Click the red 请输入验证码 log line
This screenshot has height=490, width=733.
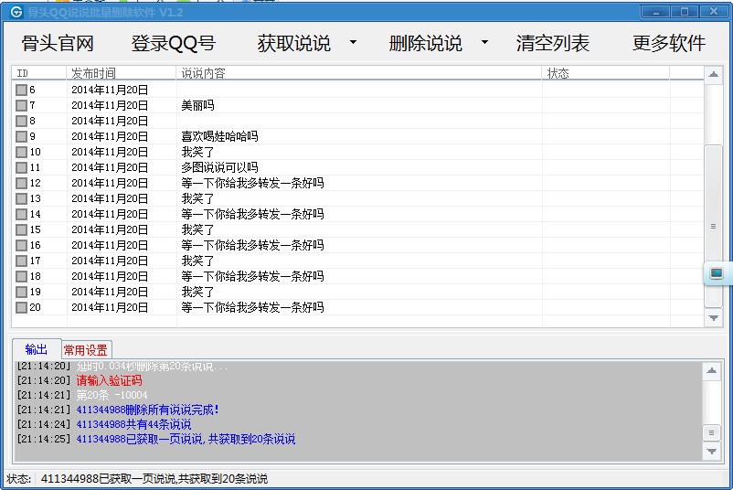click(110, 380)
